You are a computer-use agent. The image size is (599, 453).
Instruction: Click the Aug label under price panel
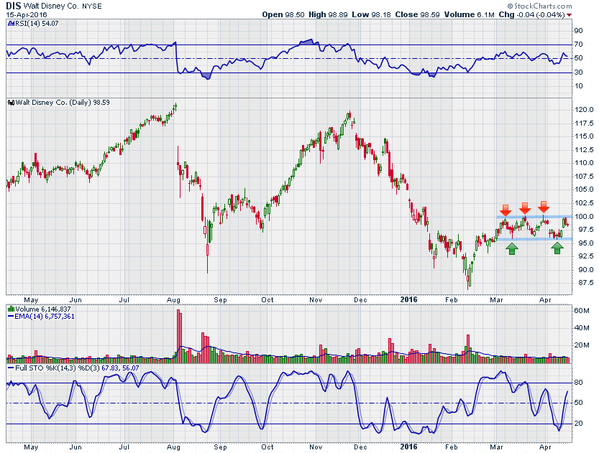(173, 300)
